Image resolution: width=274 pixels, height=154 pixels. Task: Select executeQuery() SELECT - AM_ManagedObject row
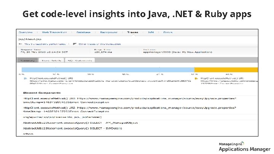[80, 123]
